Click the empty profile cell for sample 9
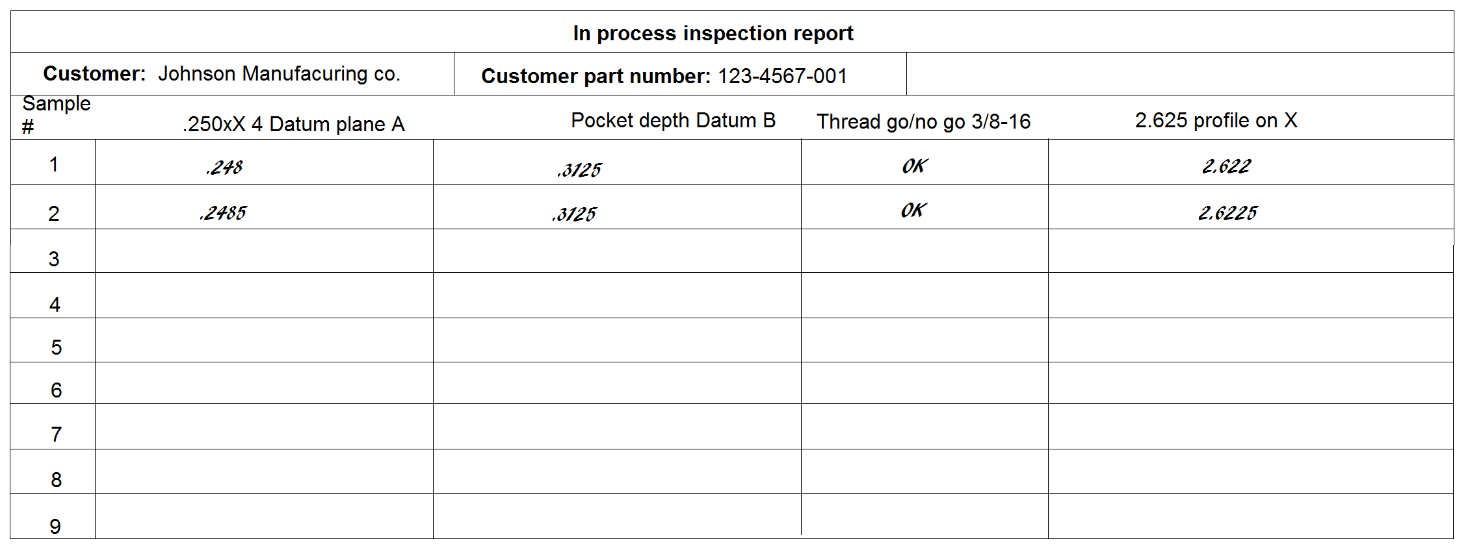 pyautogui.click(x=1250, y=516)
